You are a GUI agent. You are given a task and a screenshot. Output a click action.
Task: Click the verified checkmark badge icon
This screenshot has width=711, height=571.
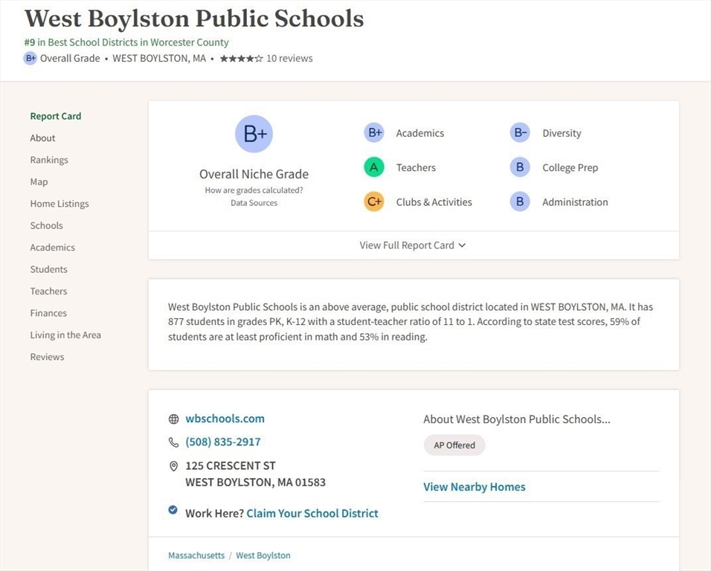tap(173, 510)
